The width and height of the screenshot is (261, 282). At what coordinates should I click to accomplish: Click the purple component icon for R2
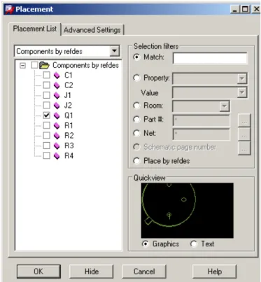[x=57, y=136]
